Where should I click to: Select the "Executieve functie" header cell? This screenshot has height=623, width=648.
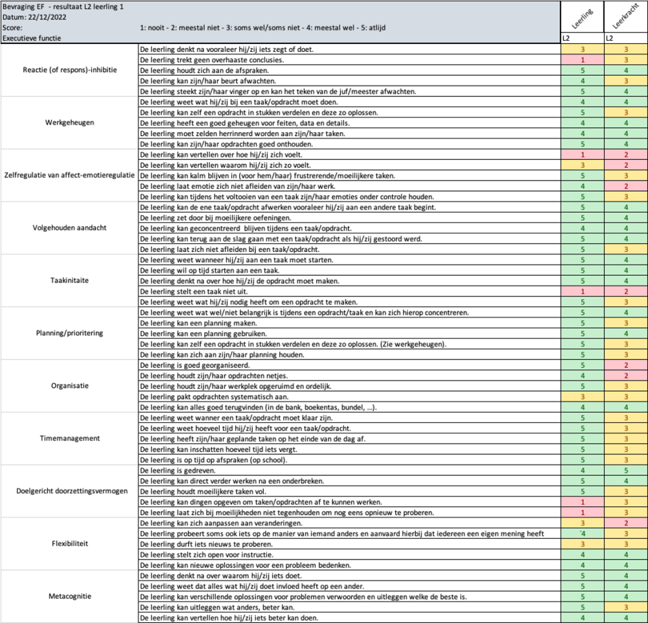click(32, 38)
